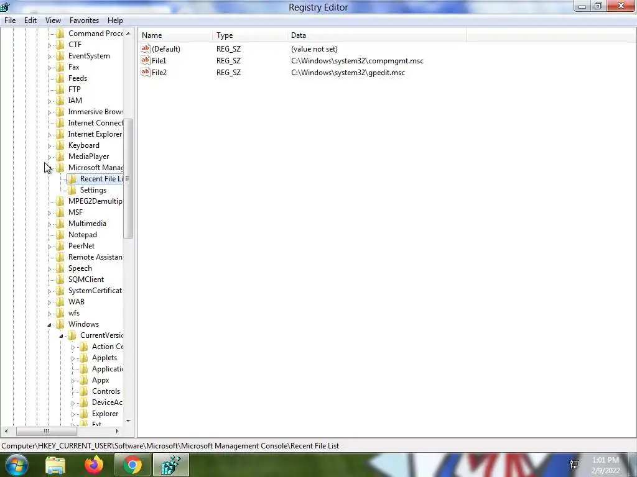Select the File1 string value icon
Image resolution: width=637 pixels, height=477 pixels.
(146, 60)
